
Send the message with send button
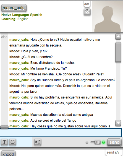(114, 142)
